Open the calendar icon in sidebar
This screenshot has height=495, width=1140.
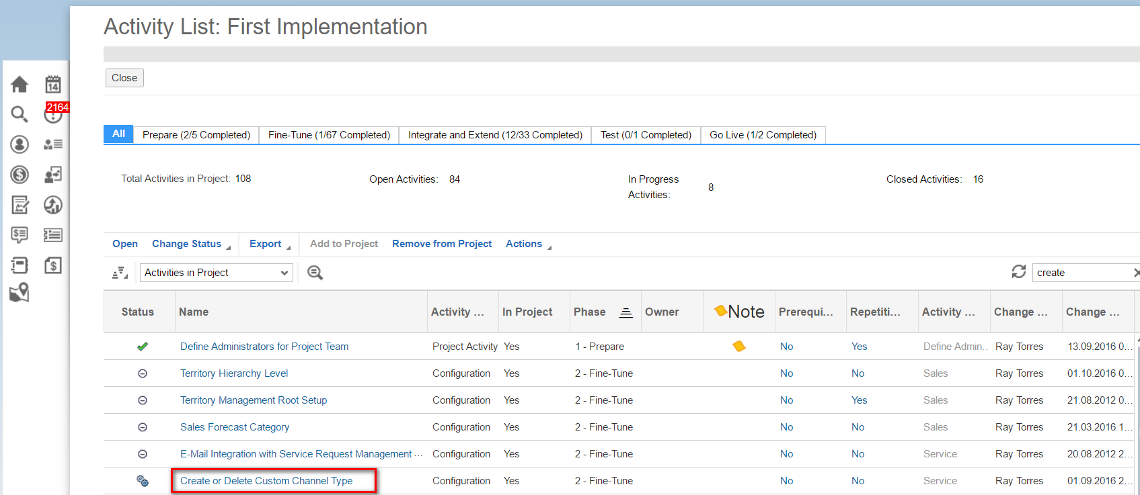53,85
